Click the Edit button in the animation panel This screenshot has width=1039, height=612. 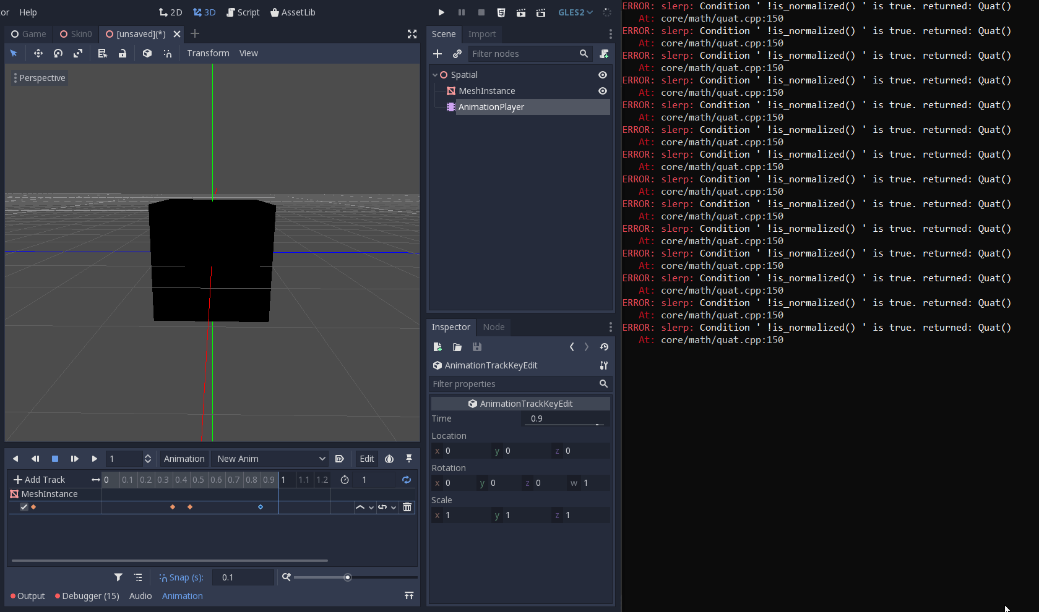[x=366, y=459]
